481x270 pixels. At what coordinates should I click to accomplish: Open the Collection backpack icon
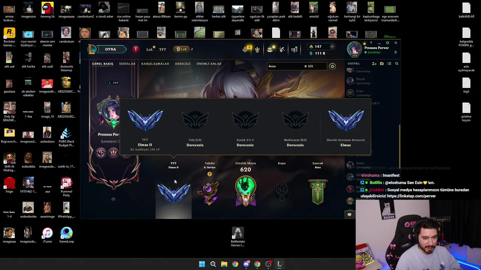[x=270, y=49]
